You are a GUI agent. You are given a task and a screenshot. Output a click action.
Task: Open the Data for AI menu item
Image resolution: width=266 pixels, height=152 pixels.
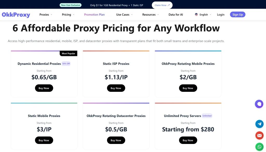pyautogui.click(x=176, y=15)
